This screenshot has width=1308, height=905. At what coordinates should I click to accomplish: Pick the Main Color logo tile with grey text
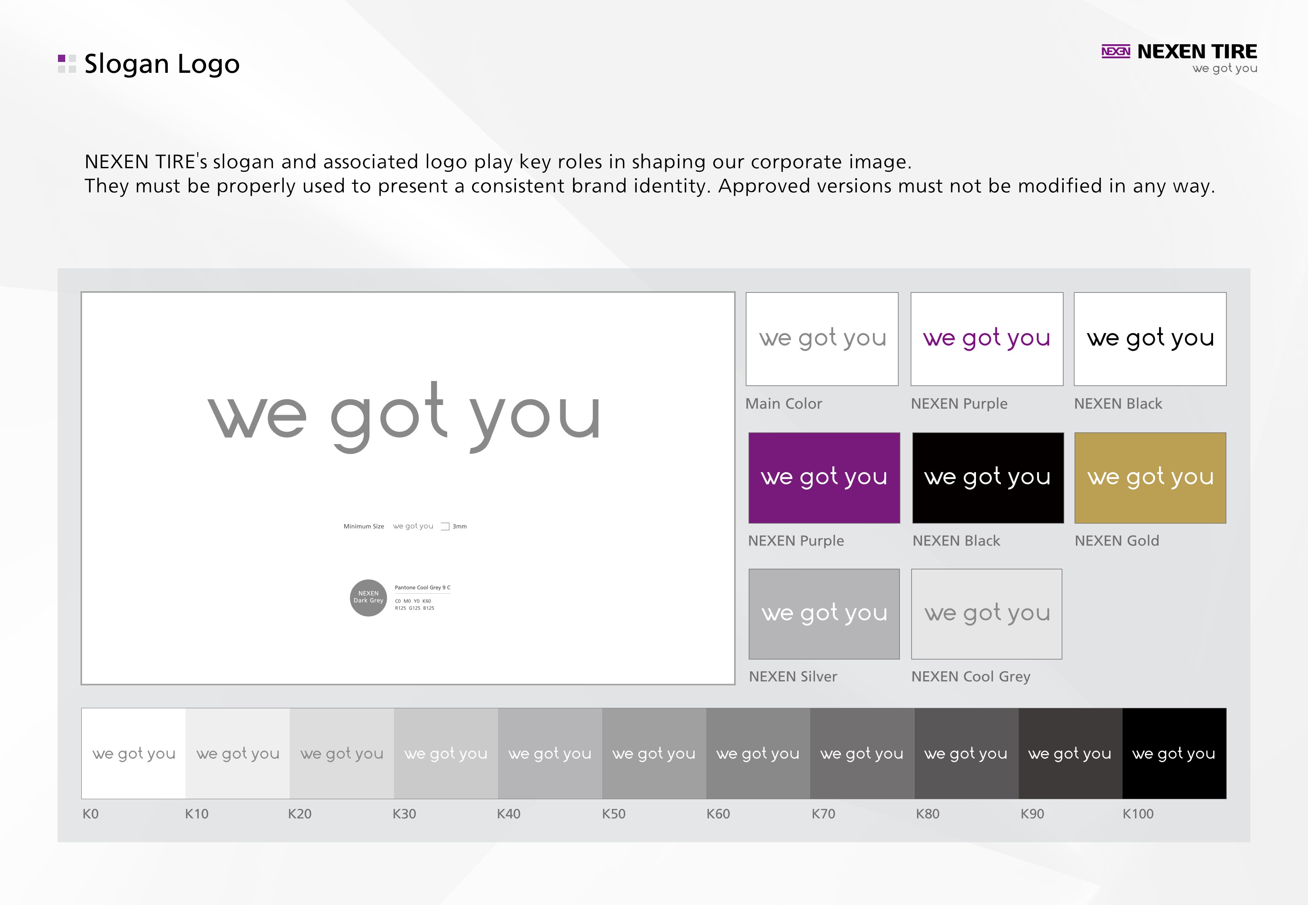(x=822, y=339)
